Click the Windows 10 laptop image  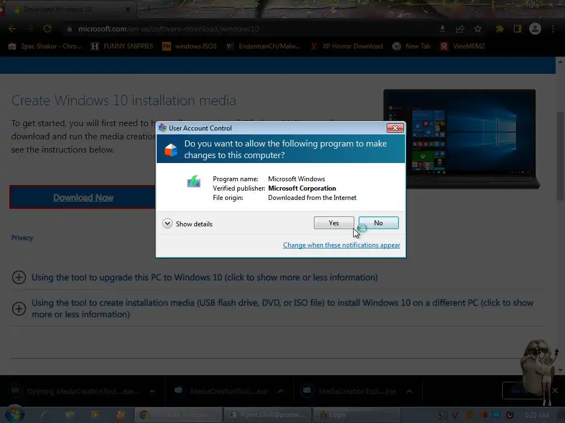(461, 139)
